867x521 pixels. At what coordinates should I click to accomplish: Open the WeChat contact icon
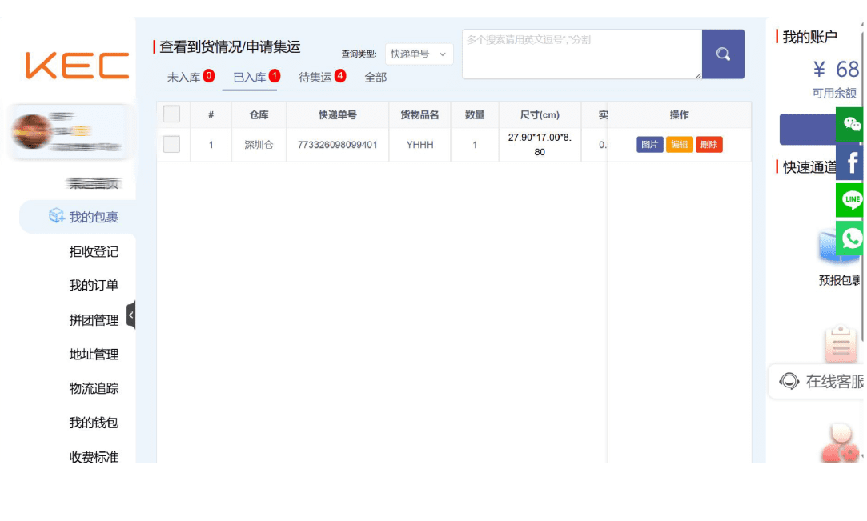tap(850, 124)
